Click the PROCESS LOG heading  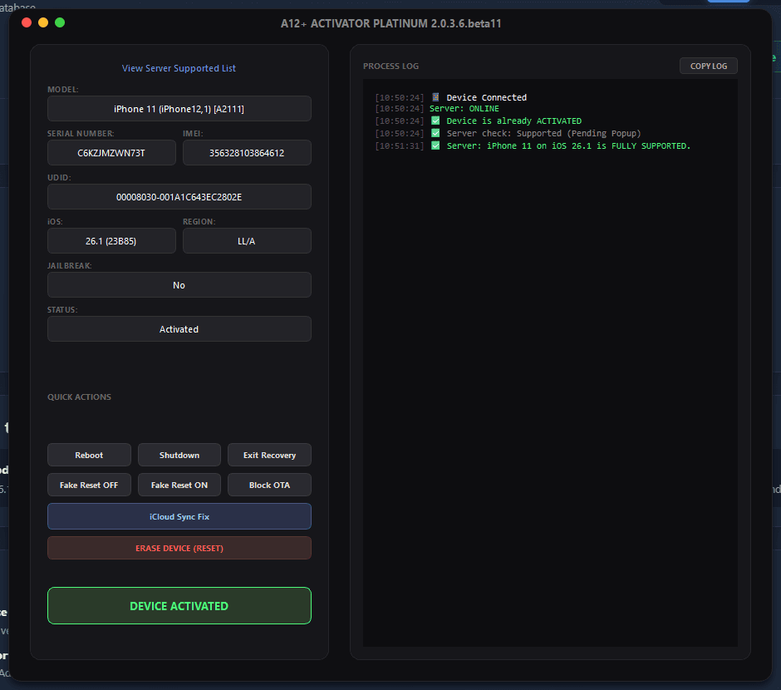(x=390, y=66)
